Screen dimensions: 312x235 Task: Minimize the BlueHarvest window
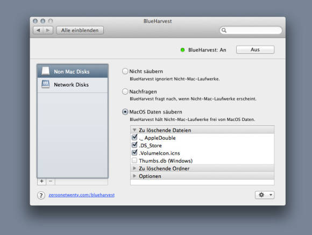tap(43, 21)
